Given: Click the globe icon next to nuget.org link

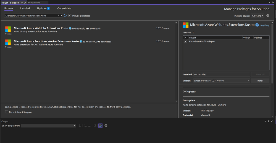Looking at the screenshot, I should [257, 25].
